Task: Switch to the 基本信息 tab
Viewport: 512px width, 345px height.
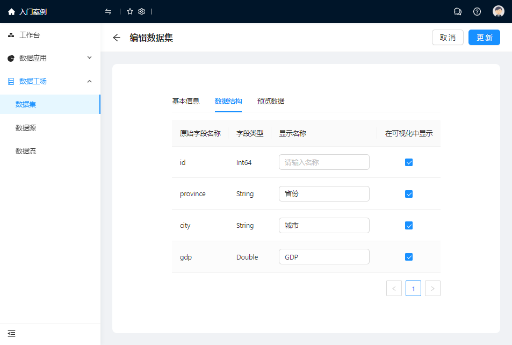Action: click(185, 101)
